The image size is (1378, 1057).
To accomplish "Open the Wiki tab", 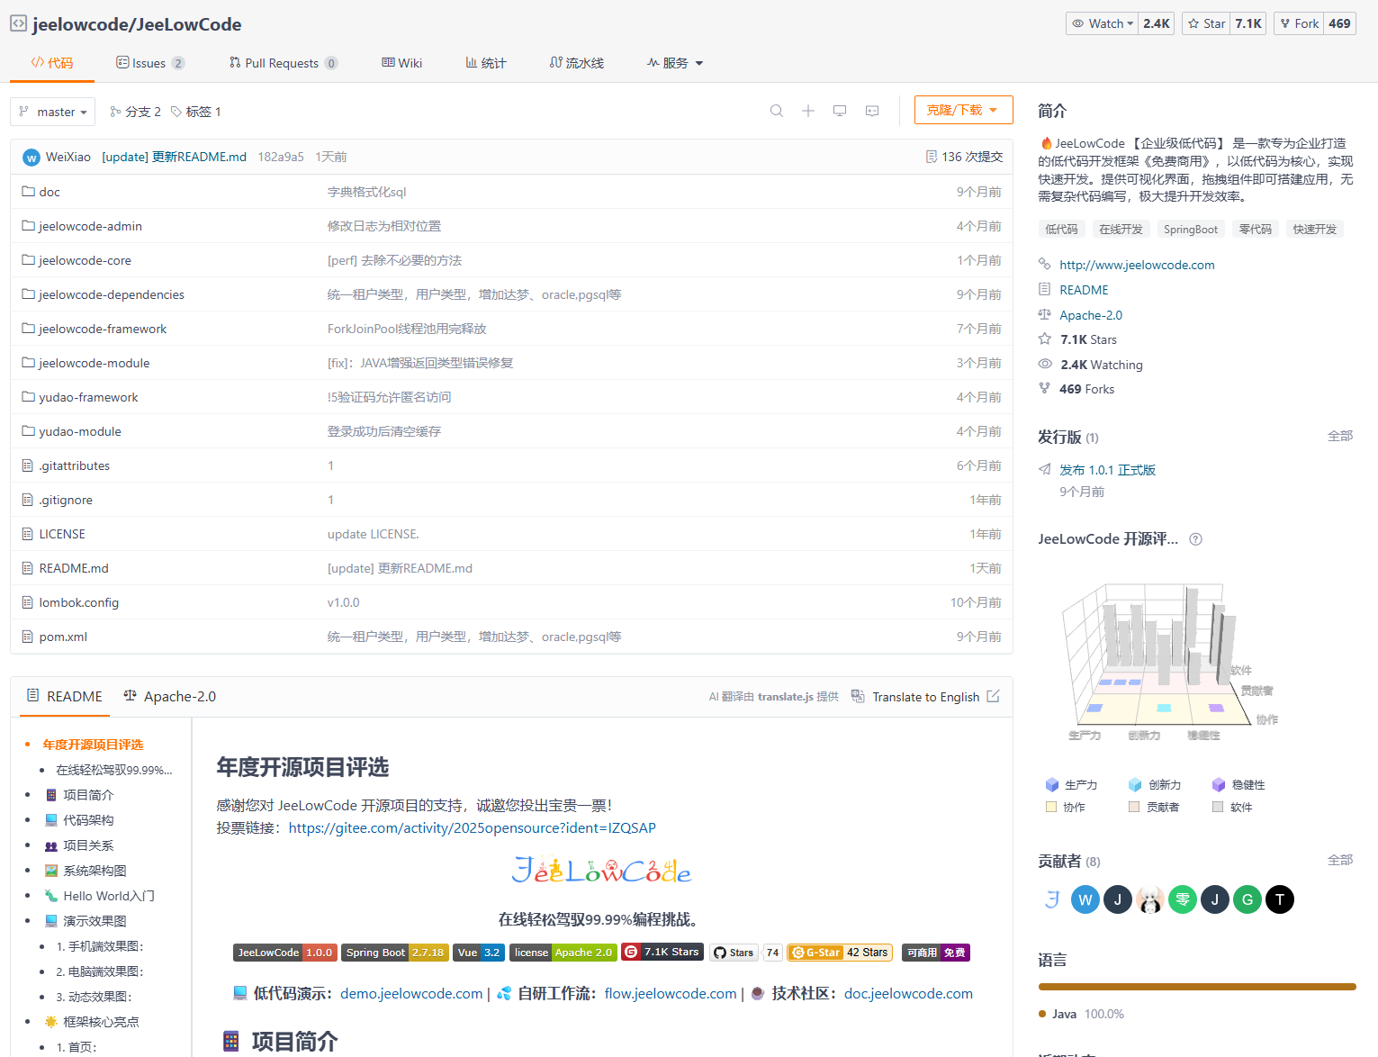I will (401, 63).
